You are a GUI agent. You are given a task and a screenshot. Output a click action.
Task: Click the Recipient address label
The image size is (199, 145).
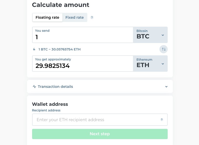coord(46,110)
